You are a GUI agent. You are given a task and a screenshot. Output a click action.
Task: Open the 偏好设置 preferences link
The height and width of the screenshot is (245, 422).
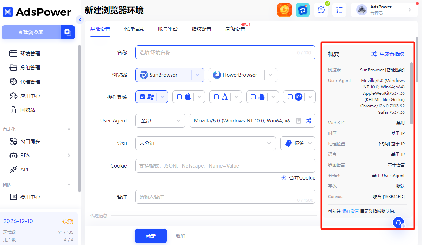tap(350, 211)
